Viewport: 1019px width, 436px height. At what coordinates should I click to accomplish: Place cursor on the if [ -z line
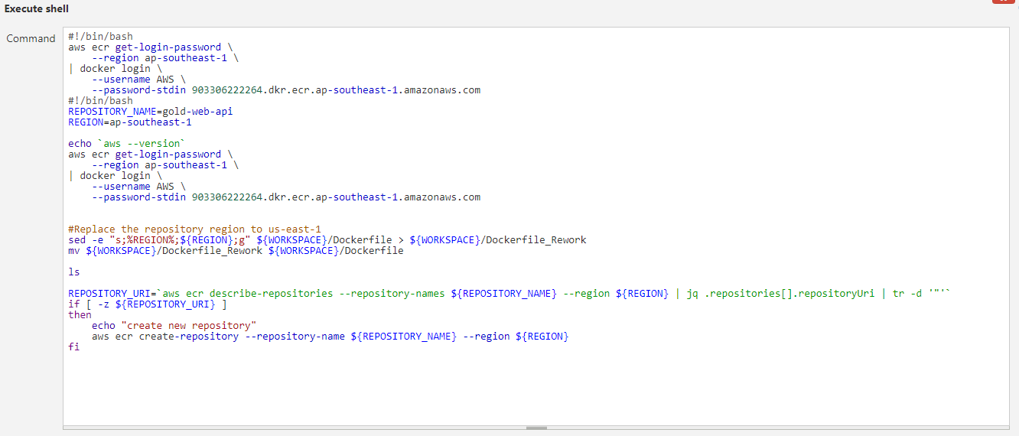pos(147,304)
